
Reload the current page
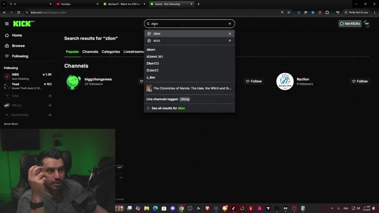(18, 12)
